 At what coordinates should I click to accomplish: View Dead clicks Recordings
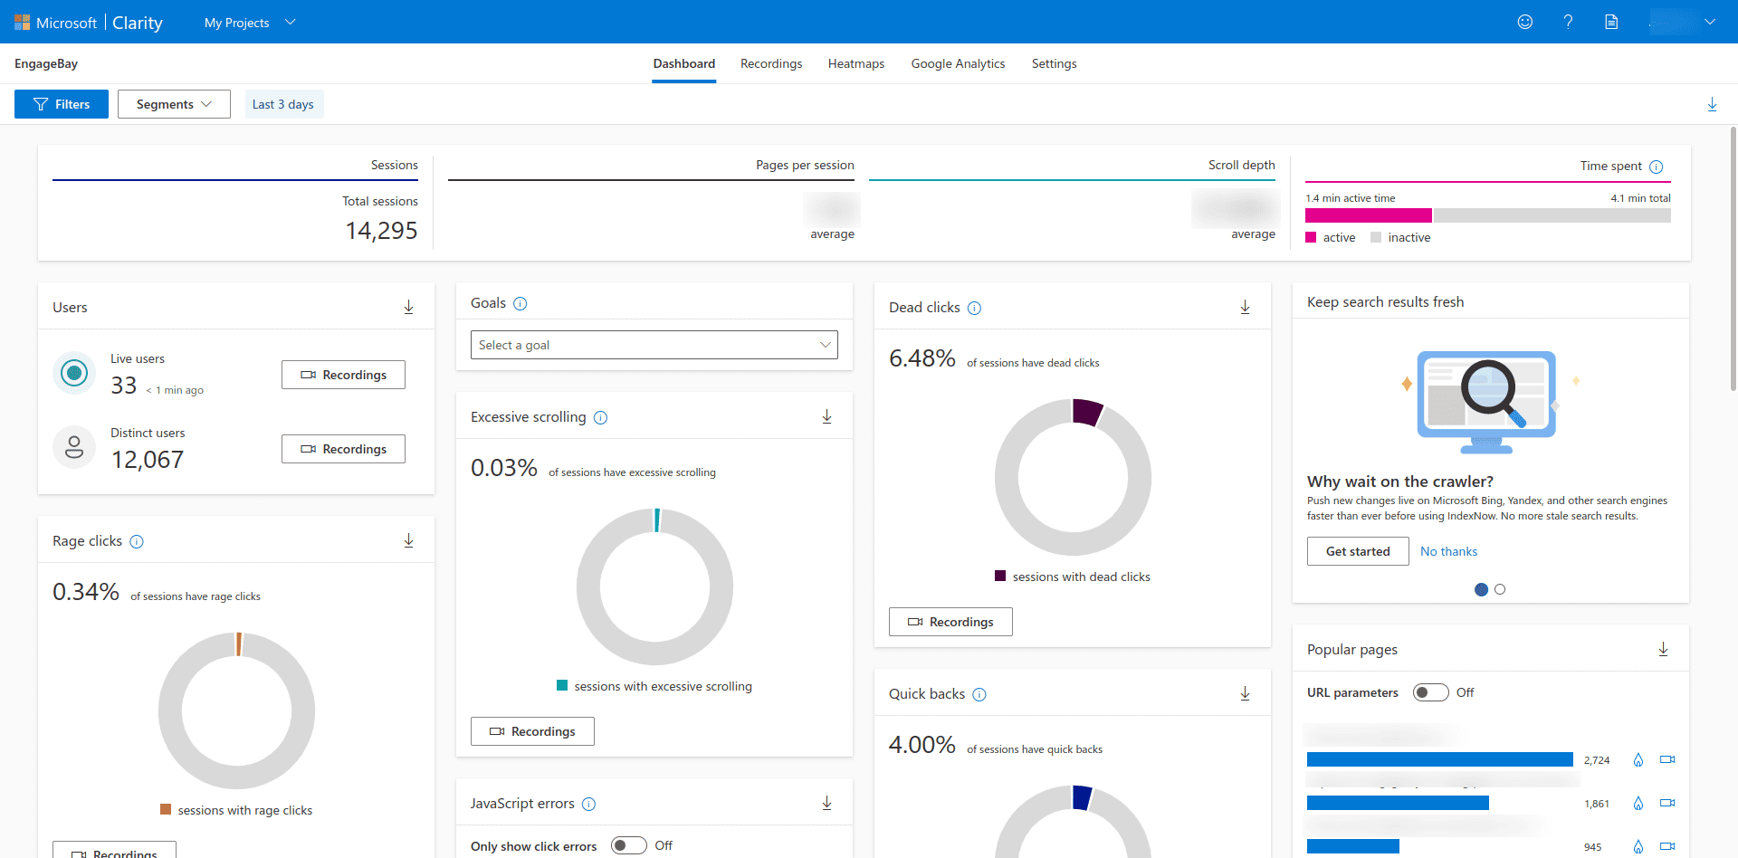(x=950, y=622)
